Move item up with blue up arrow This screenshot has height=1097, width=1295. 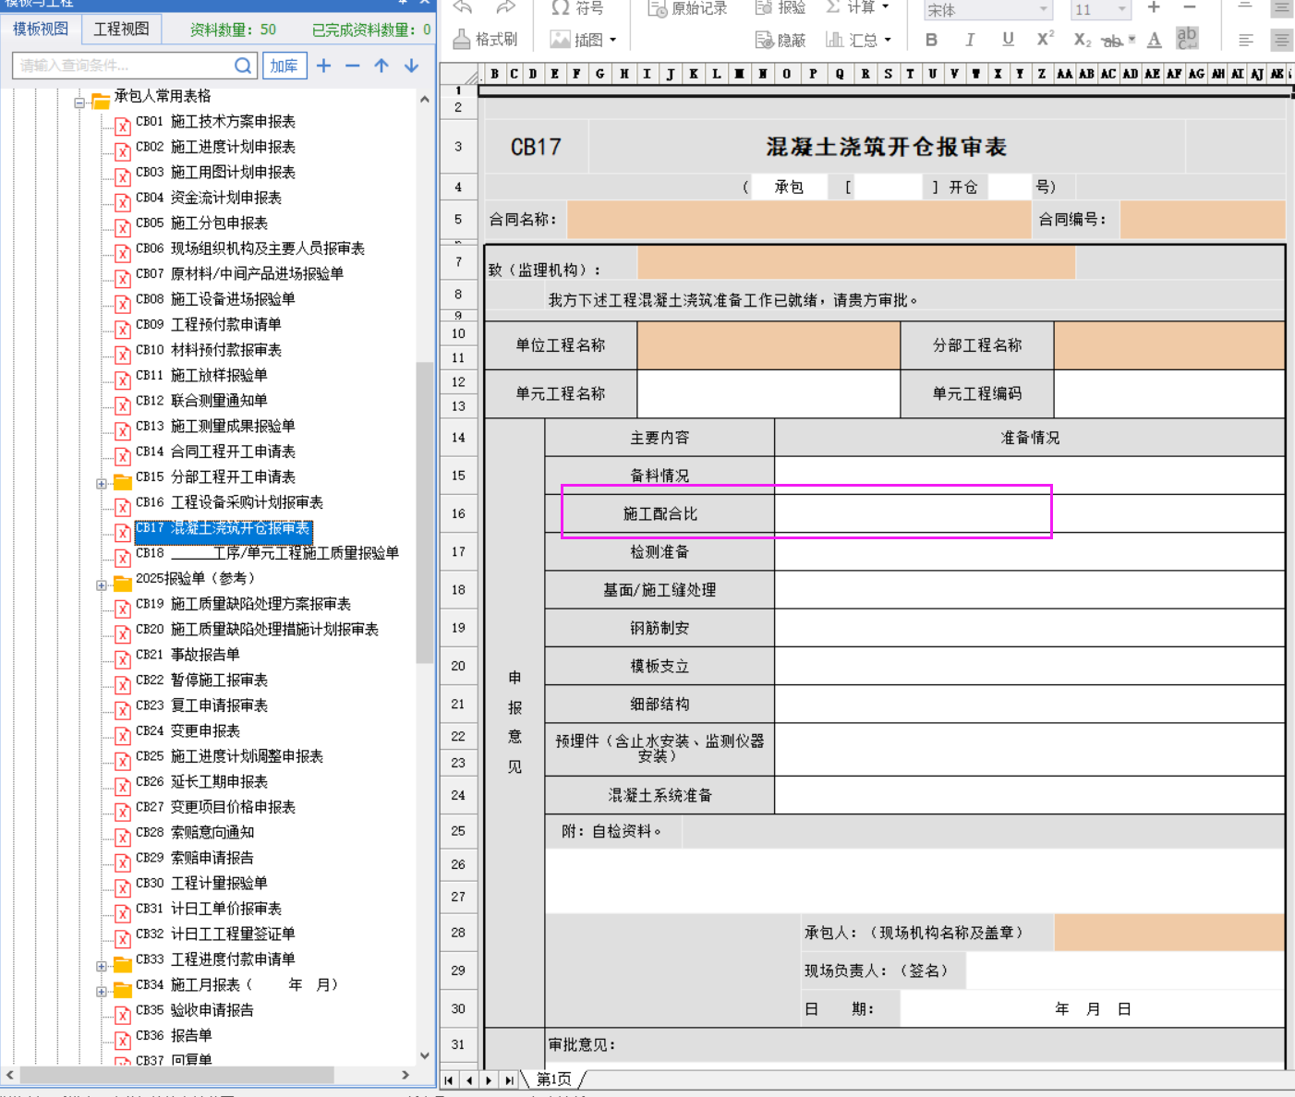point(381,66)
